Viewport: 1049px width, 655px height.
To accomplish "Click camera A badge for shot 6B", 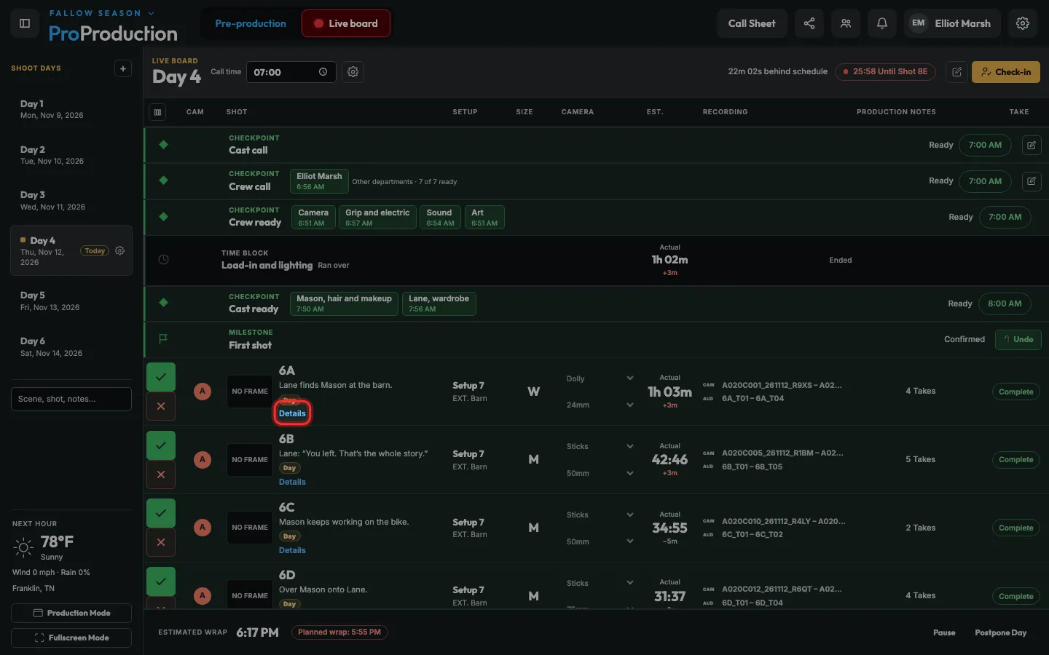I will (203, 459).
